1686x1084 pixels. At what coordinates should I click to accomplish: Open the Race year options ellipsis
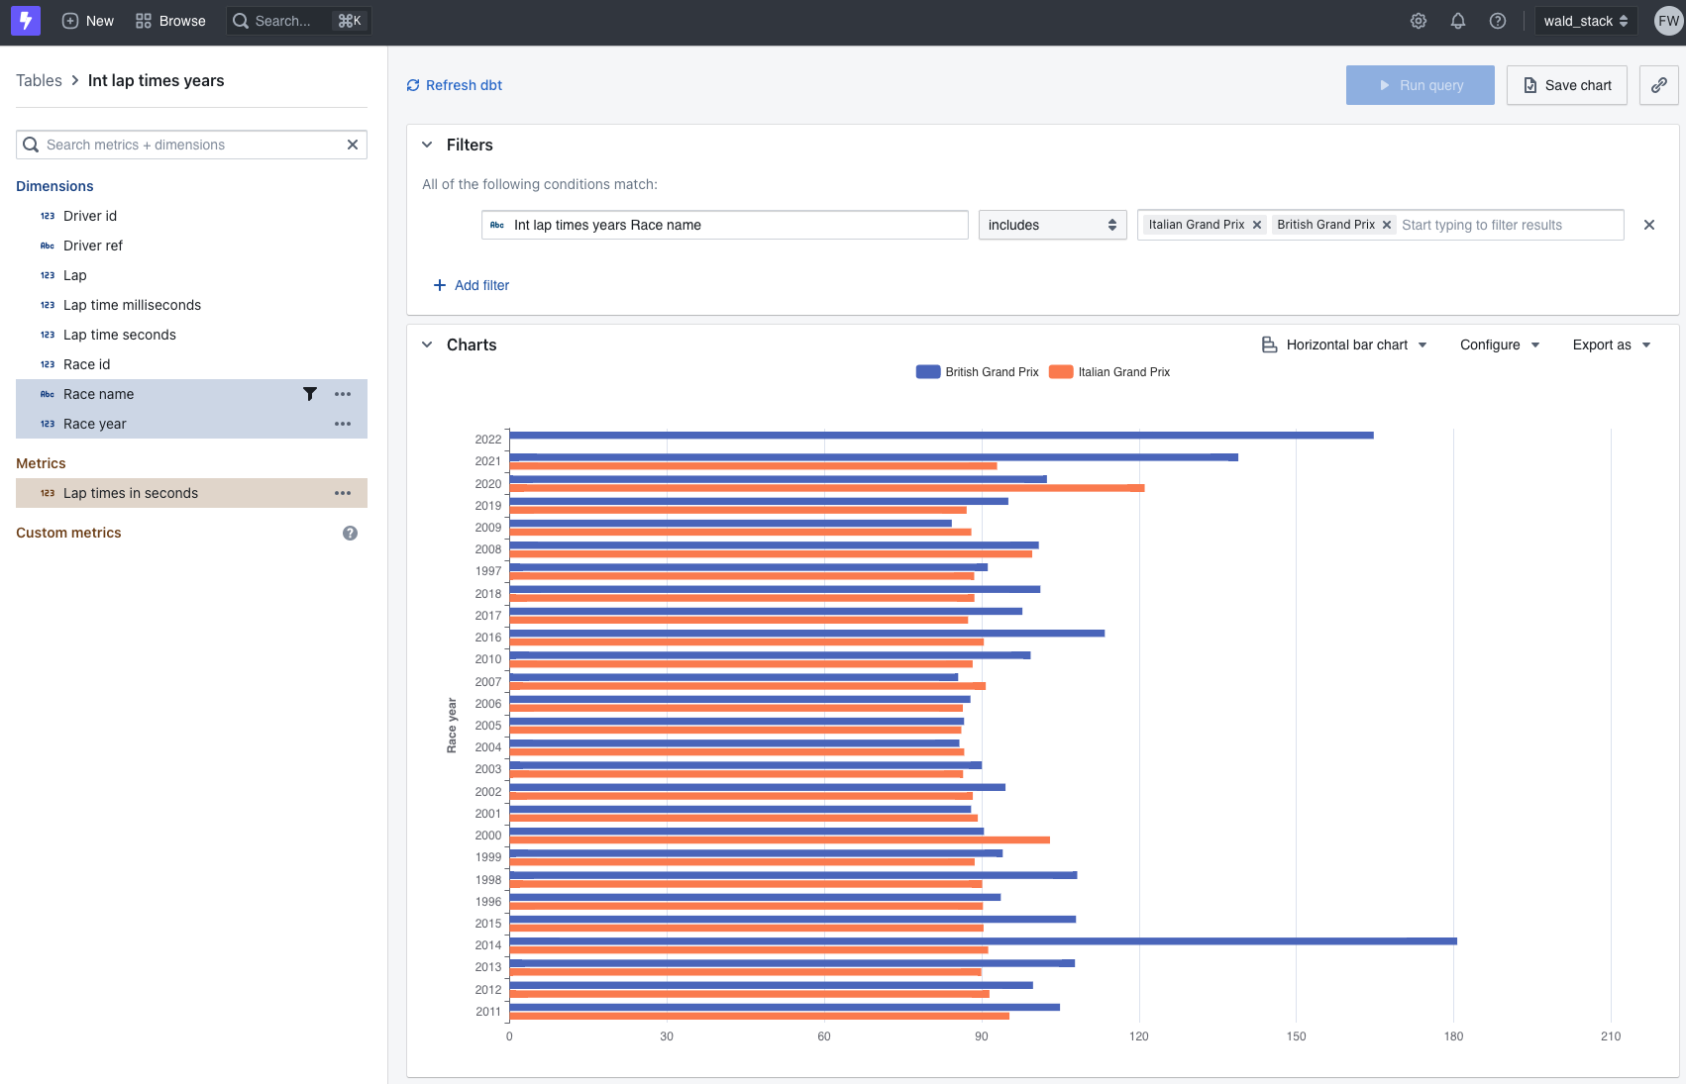point(343,424)
